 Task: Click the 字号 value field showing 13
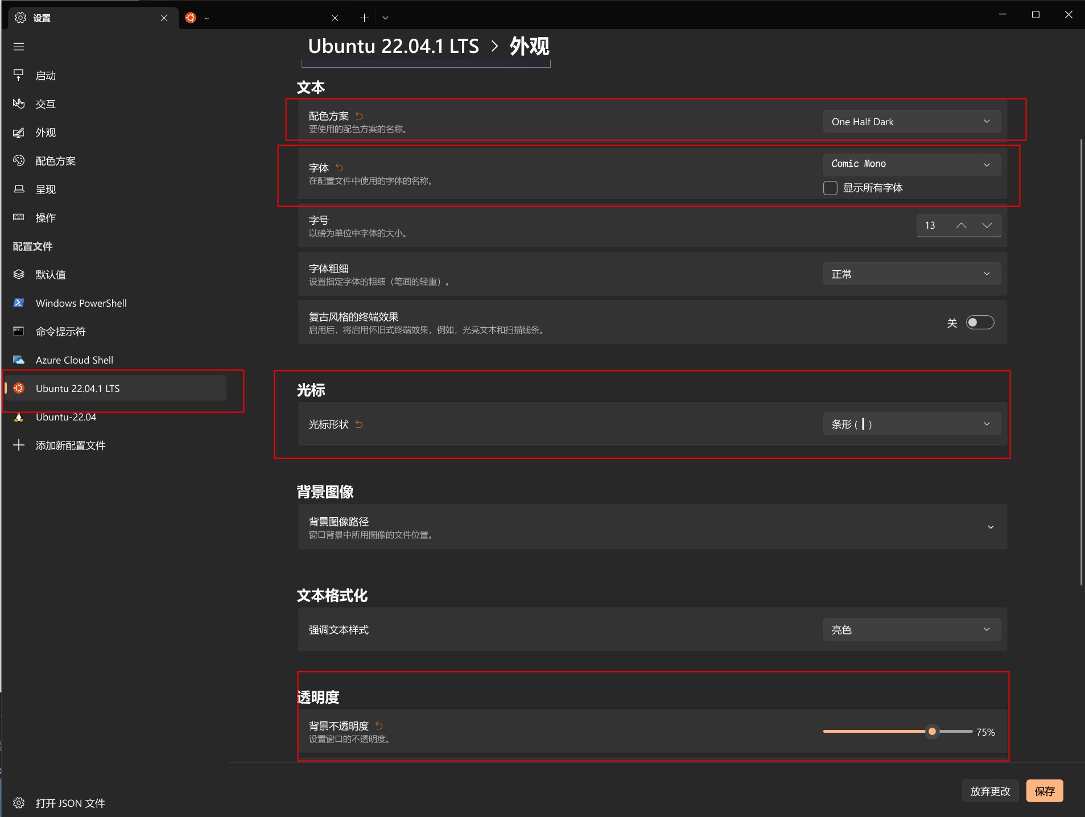click(x=931, y=225)
